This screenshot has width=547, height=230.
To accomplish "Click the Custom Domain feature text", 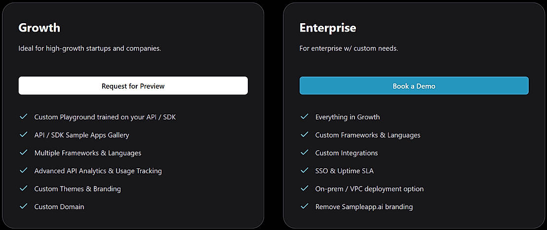I will pos(59,207).
